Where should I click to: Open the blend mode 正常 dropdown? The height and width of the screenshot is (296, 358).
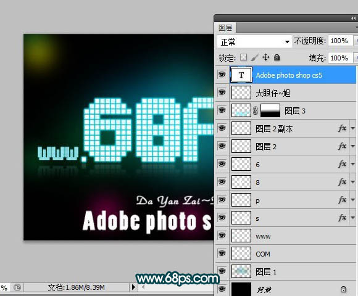[254, 42]
